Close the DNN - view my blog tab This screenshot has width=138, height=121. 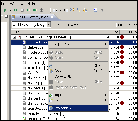click(x=52, y=17)
